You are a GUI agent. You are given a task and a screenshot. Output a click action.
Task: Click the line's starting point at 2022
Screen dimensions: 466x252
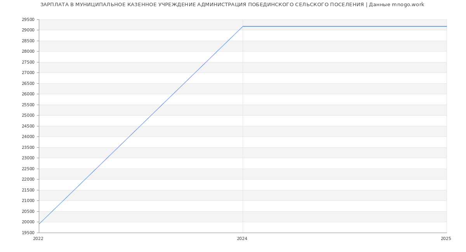pyautogui.click(x=39, y=224)
